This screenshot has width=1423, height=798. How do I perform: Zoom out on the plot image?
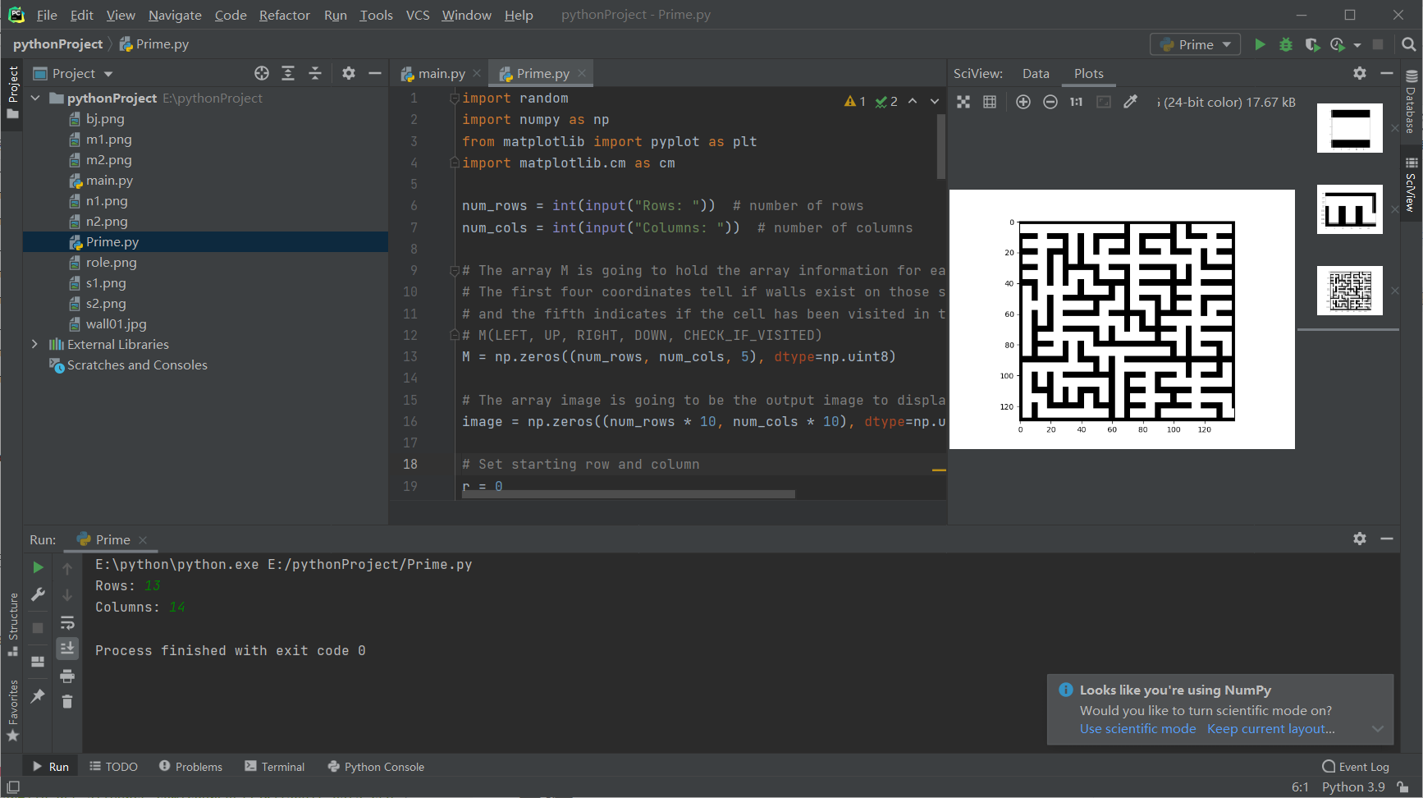point(1050,102)
